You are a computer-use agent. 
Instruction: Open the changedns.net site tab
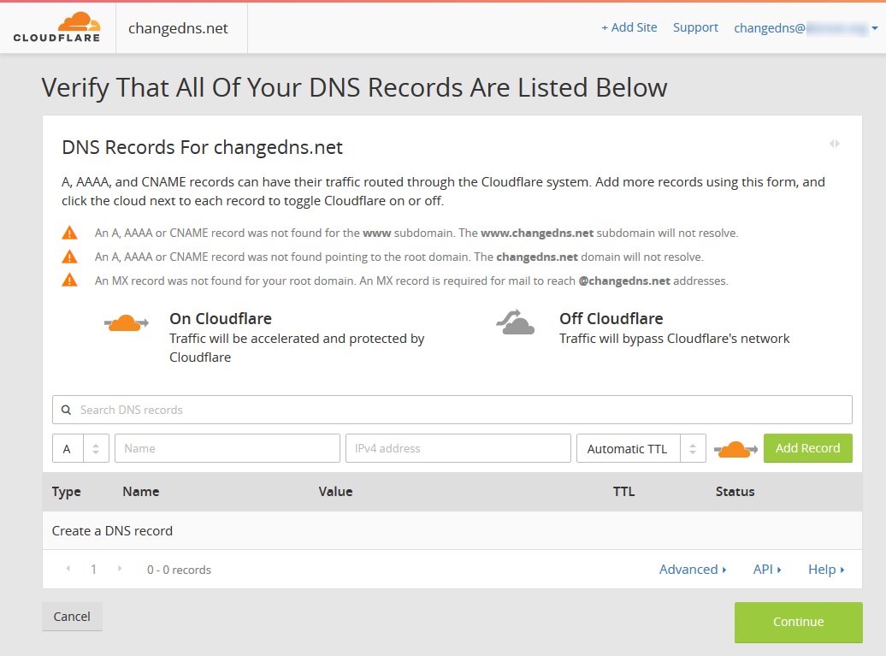[179, 28]
